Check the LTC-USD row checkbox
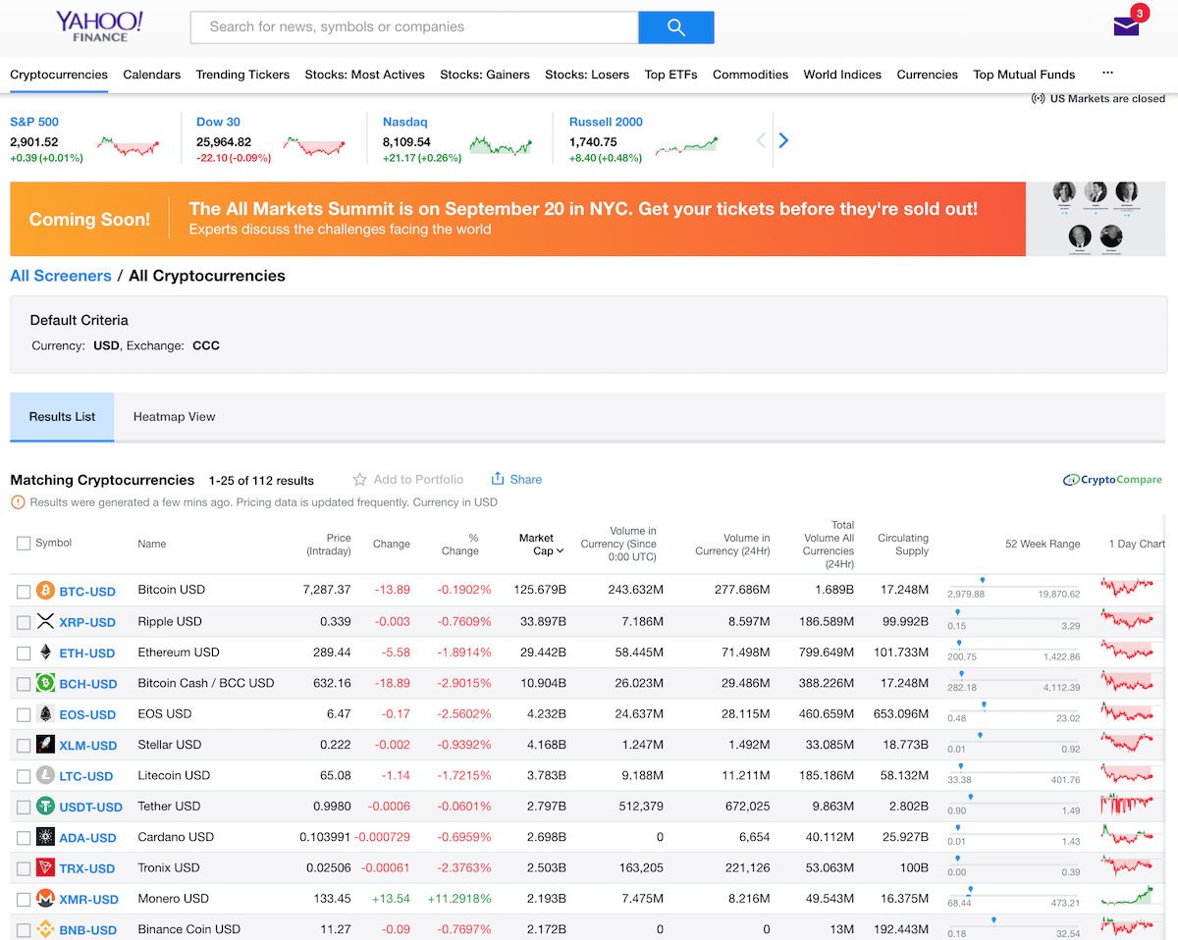1178x940 pixels. click(x=24, y=776)
